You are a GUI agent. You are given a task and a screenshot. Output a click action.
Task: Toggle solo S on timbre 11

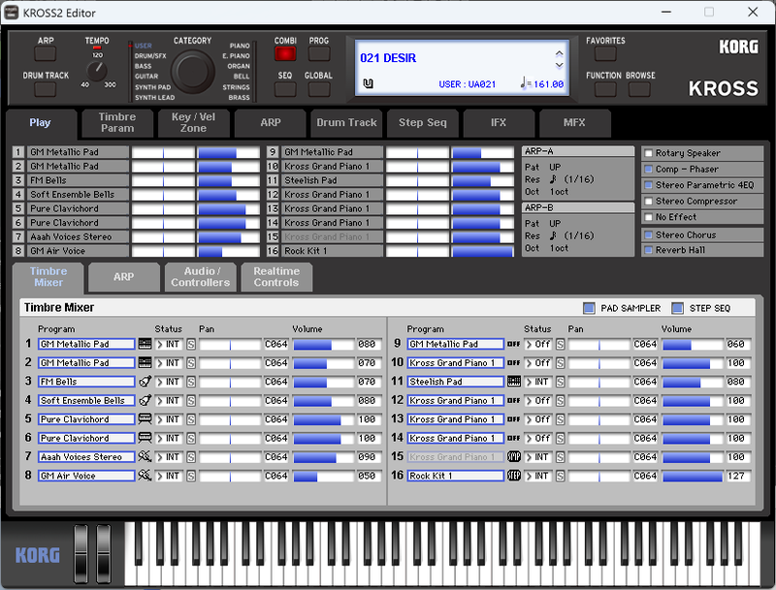pos(561,382)
